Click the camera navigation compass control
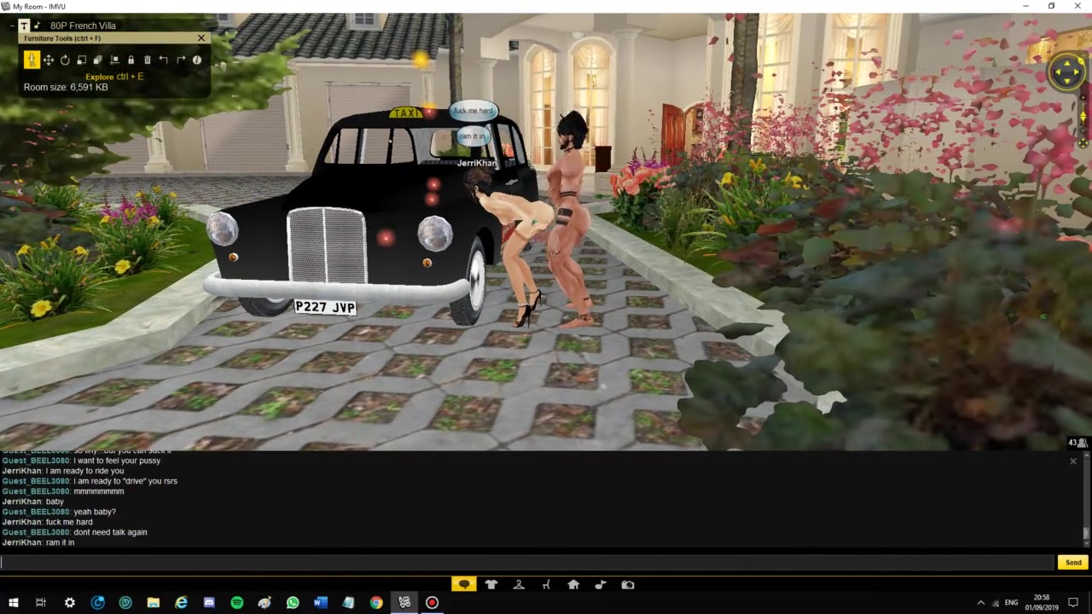1092x614 pixels. 1067,72
